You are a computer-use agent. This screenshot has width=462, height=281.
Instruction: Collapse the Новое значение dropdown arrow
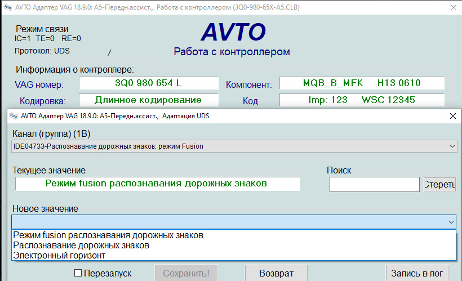click(451, 222)
